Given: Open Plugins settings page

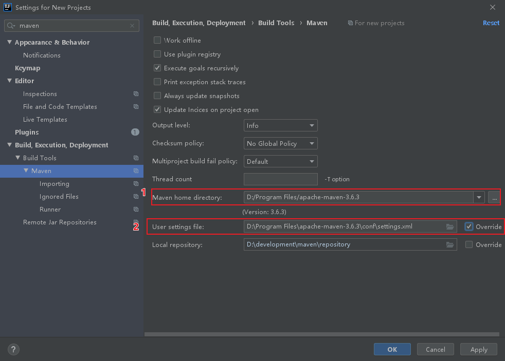Looking at the screenshot, I should tap(27, 132).
